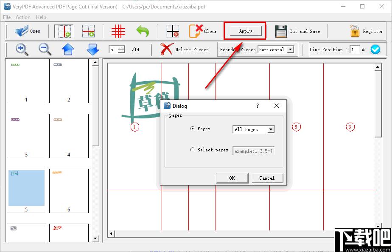
Task: Select the Pages radio button
Action: pyautogui.click(x=192, y=129)
